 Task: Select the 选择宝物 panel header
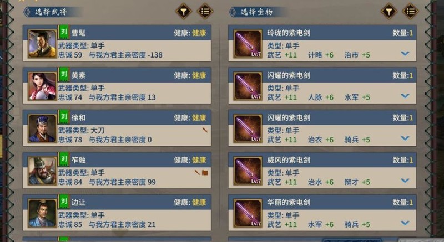[x=256, y=12]
